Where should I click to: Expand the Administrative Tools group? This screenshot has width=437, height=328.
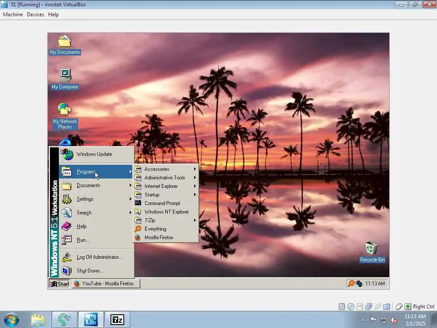(x=166, y=178)
